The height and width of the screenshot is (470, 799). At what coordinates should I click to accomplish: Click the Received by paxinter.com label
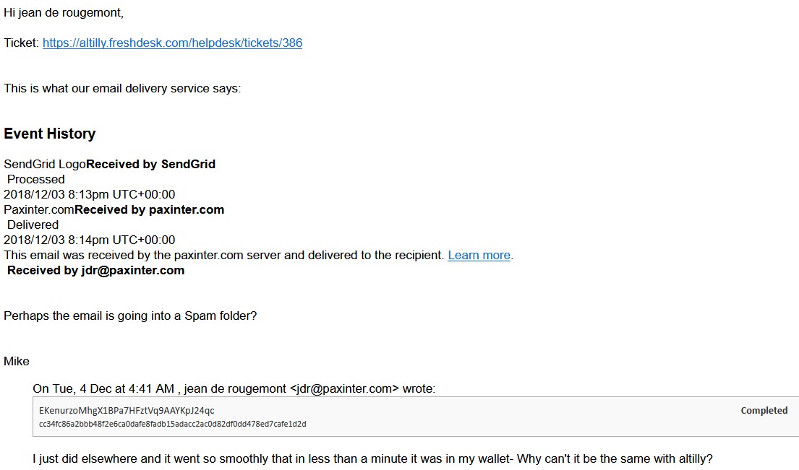(x=149, y=209)
